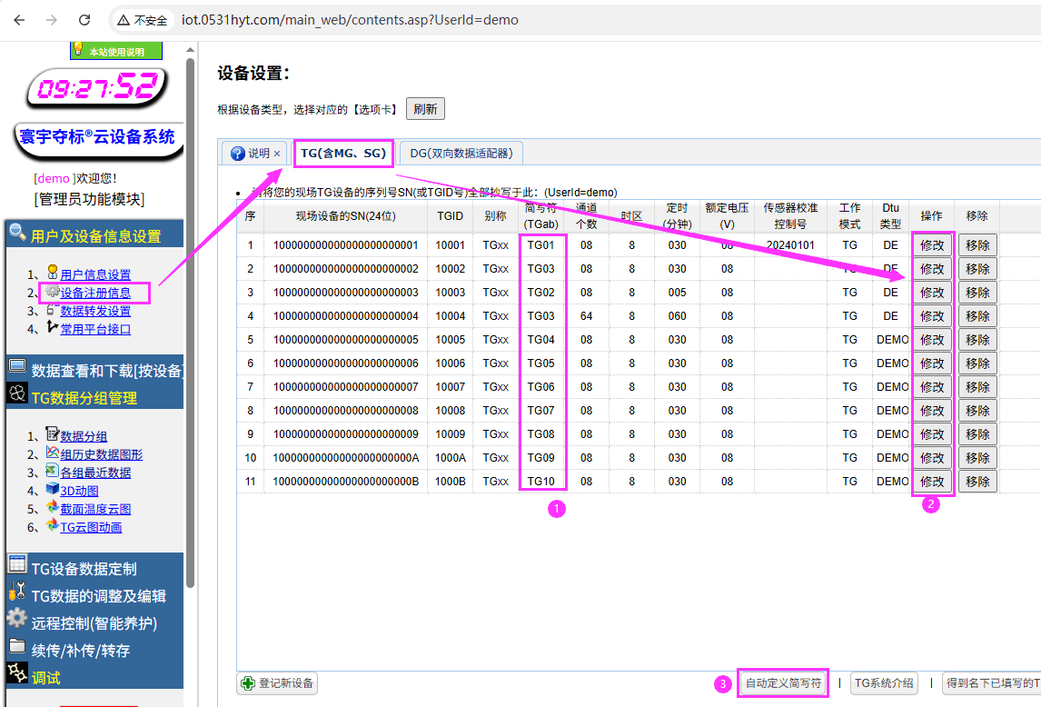Click 修改 for device row 3 (TG02)
The height and width of the screenshot is (707, 1041).
pos(932,293)
